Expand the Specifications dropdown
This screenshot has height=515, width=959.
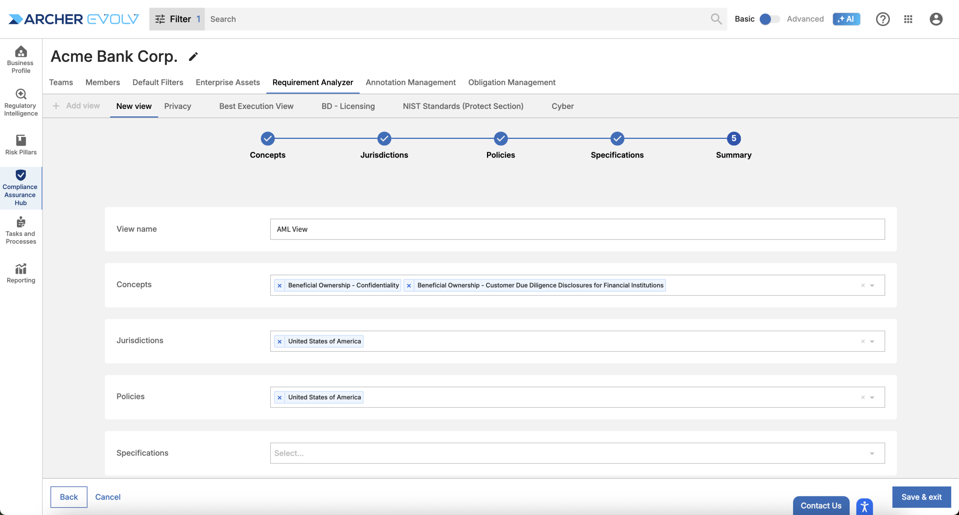click(872, 454)
